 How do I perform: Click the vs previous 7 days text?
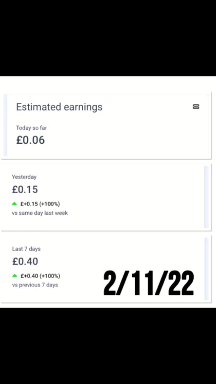[x=35, y=285]
